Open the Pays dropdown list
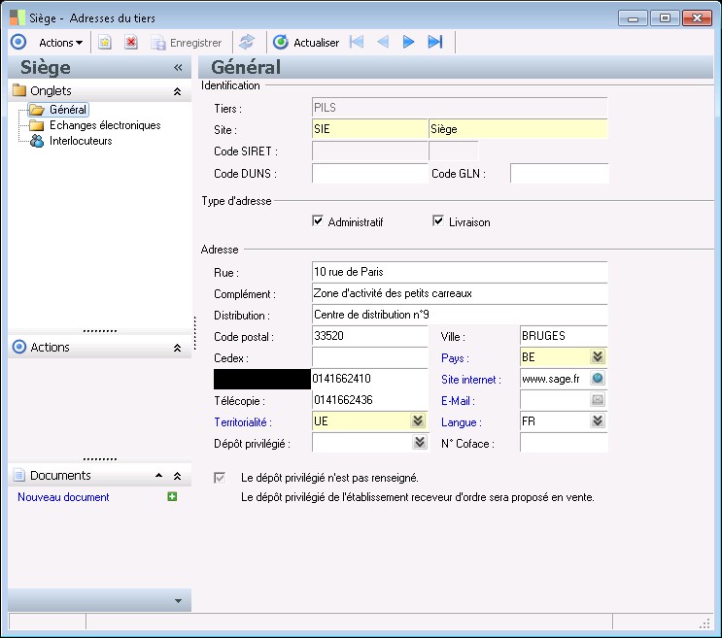The image size is (722, 638). [x=598, y=357]
